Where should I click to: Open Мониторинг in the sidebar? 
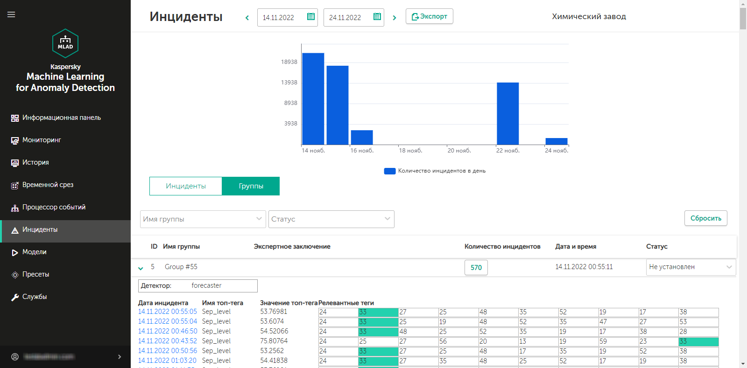click(x=42, y=140)
